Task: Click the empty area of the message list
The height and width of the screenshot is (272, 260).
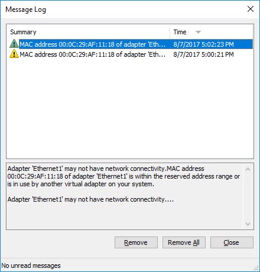Action: coord(130,108)
